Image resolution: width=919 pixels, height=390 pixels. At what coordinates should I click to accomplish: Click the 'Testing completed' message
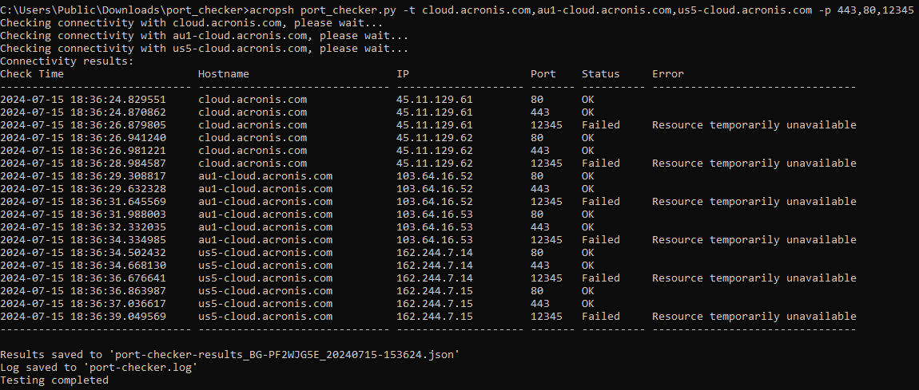(x=54, y=380)
